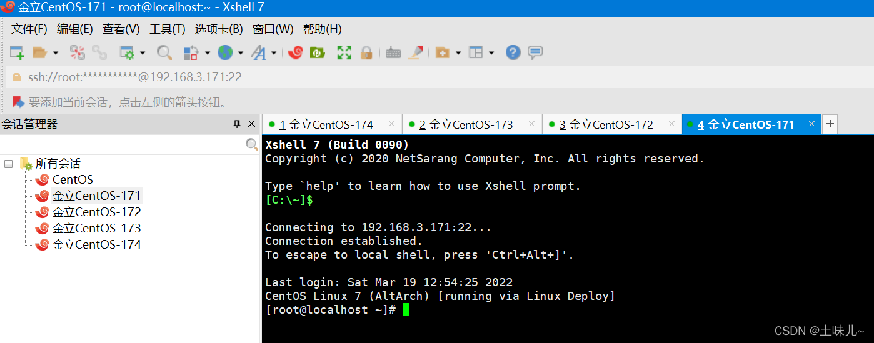874x343 pixels.
Task: Add a new tab with plus button
Action: 830,124
